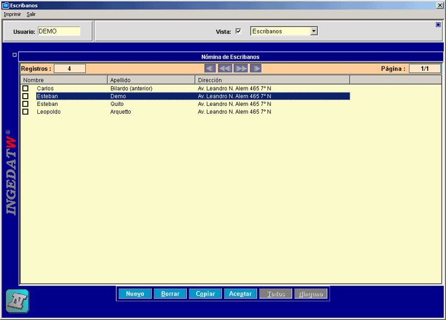The height and width of the screenshot is (320, 446).
Task: Select the surname Demo in the highlighted row
Action: point(118,96)
